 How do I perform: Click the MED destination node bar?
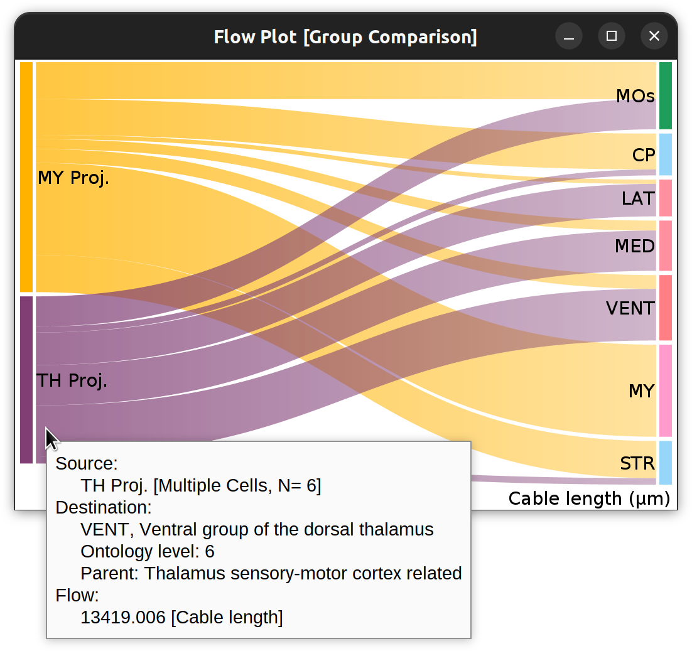pos(666,245)
